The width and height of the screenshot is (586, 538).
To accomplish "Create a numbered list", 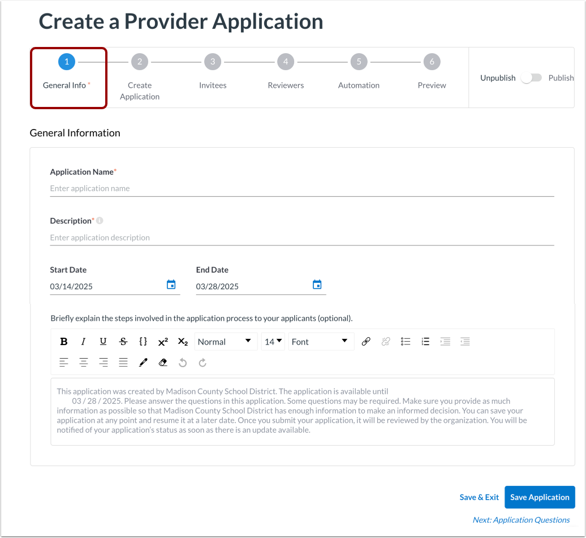I will [425, 341].
